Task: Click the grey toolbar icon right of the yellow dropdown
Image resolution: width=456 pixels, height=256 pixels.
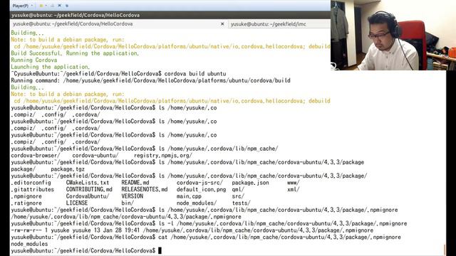Action: 52,6
